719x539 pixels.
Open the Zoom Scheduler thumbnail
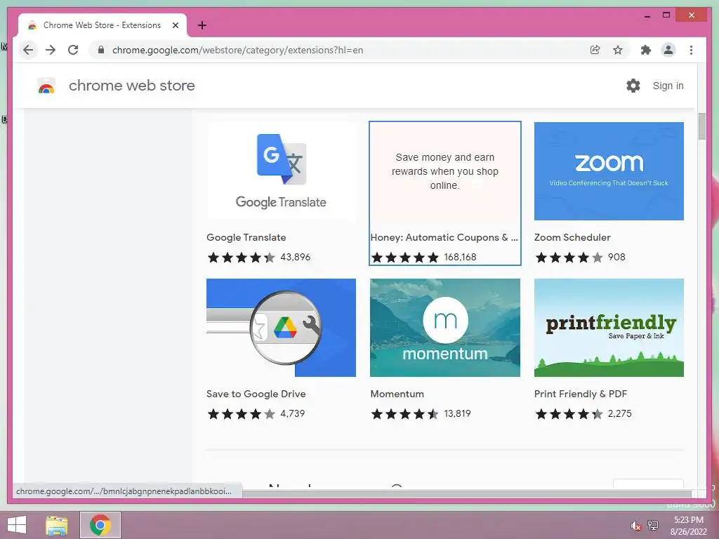click(609, 171)
